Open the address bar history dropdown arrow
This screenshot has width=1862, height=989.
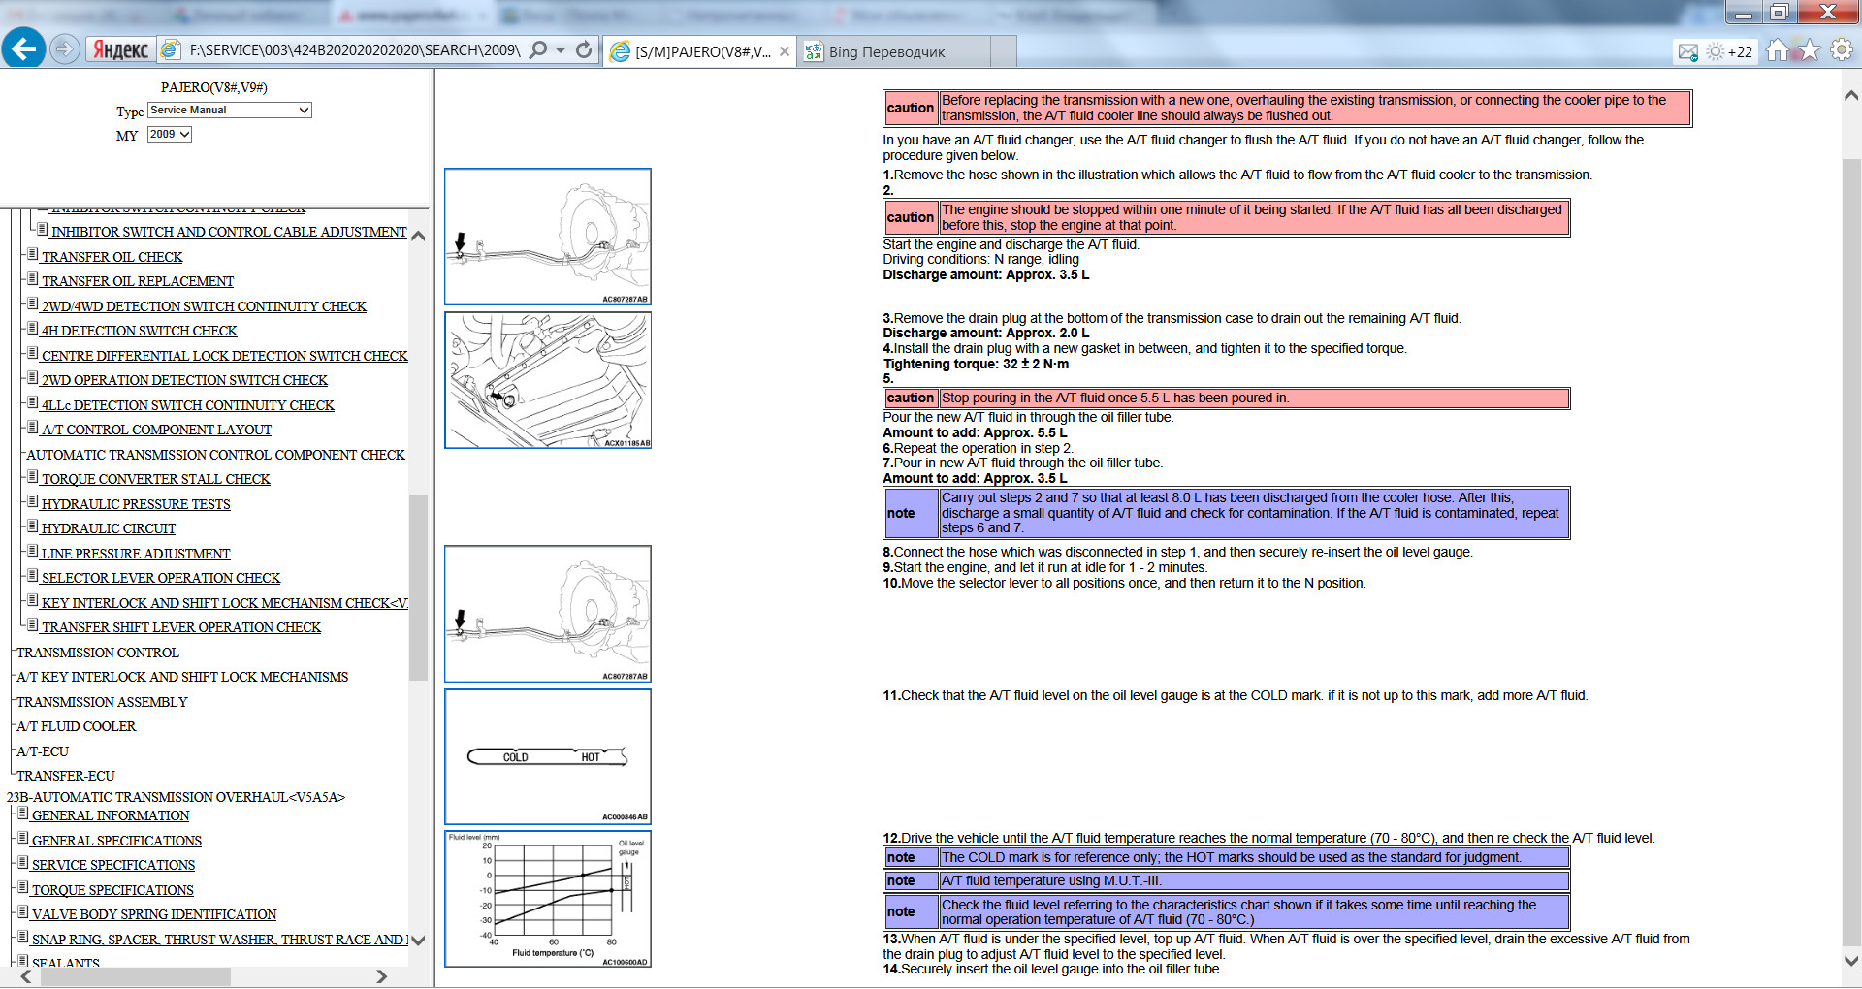[561, 50]
